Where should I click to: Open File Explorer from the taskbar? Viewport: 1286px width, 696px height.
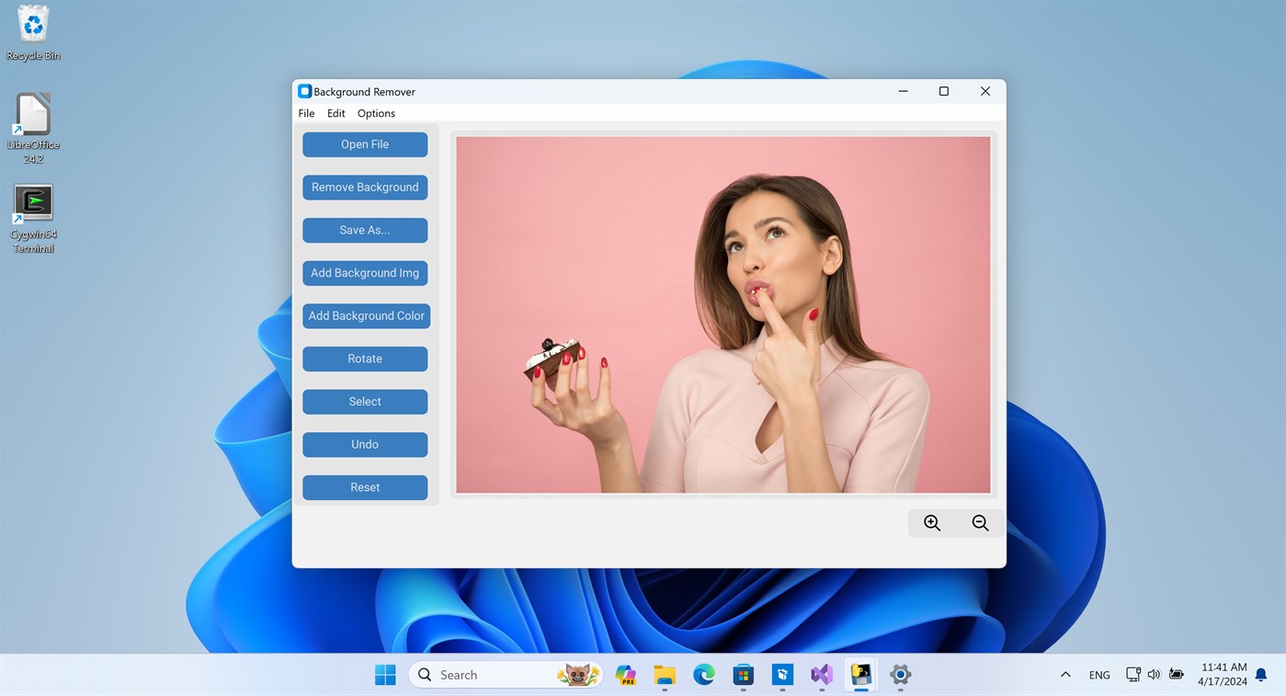[664, 674]
